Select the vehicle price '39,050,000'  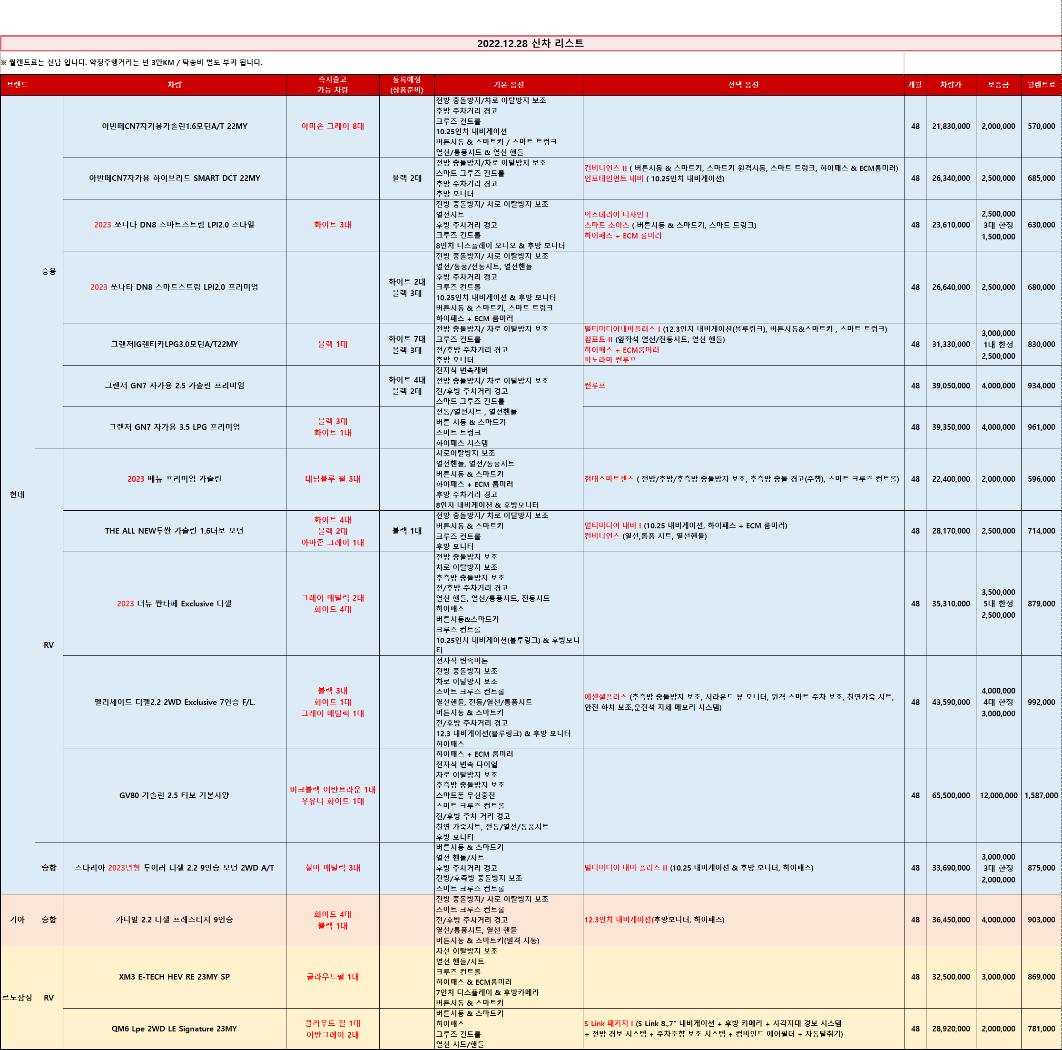951,386
